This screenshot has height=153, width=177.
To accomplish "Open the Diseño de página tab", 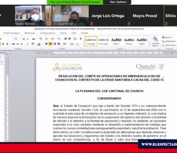I will point(12,33).
